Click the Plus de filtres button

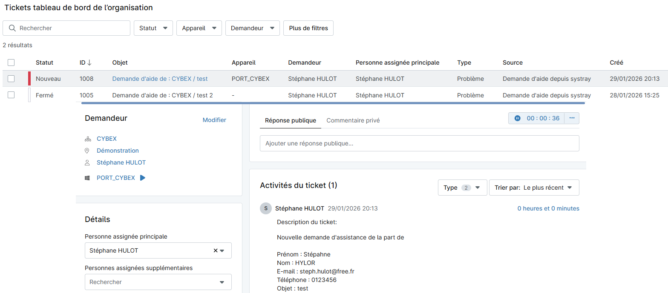point(308,28)
